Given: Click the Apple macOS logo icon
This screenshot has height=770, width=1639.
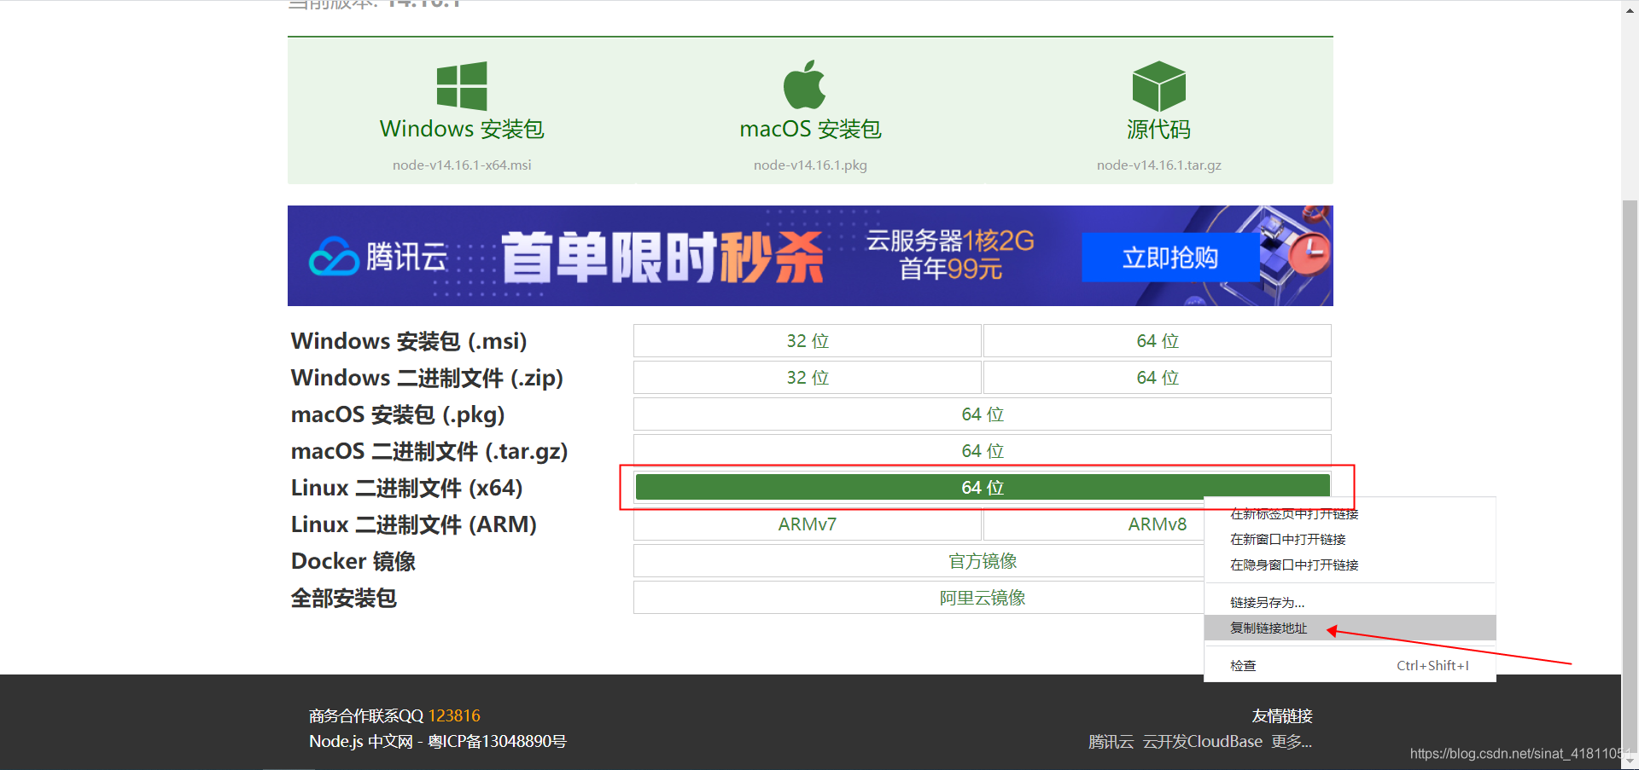Looking at the screenshot, I should (804, 84).
